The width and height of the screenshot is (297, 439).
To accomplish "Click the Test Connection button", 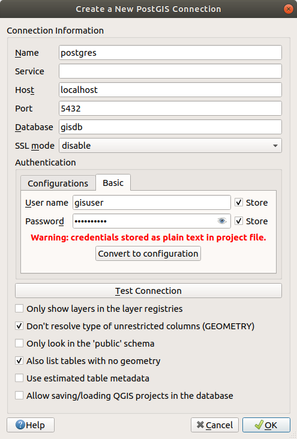I will tap(149, 291).
